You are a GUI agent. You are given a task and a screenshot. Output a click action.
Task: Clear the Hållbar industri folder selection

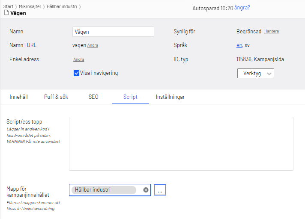pyautogui.click(x=146, y=190)
